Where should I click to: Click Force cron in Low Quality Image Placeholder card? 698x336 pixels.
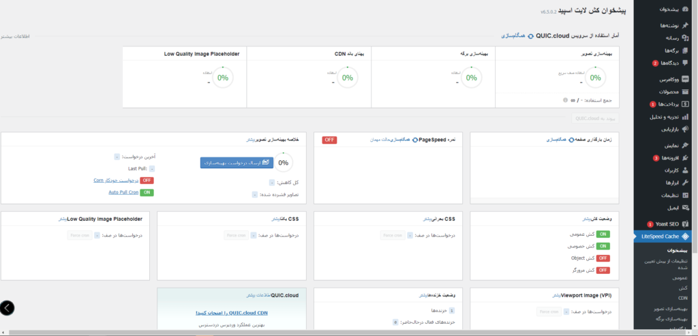[80, 235]
